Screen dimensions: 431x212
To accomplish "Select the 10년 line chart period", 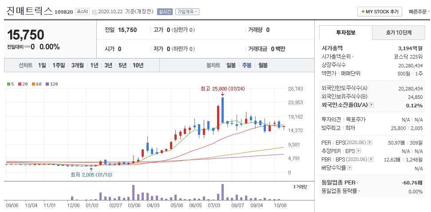I will (x=138, y=65).
